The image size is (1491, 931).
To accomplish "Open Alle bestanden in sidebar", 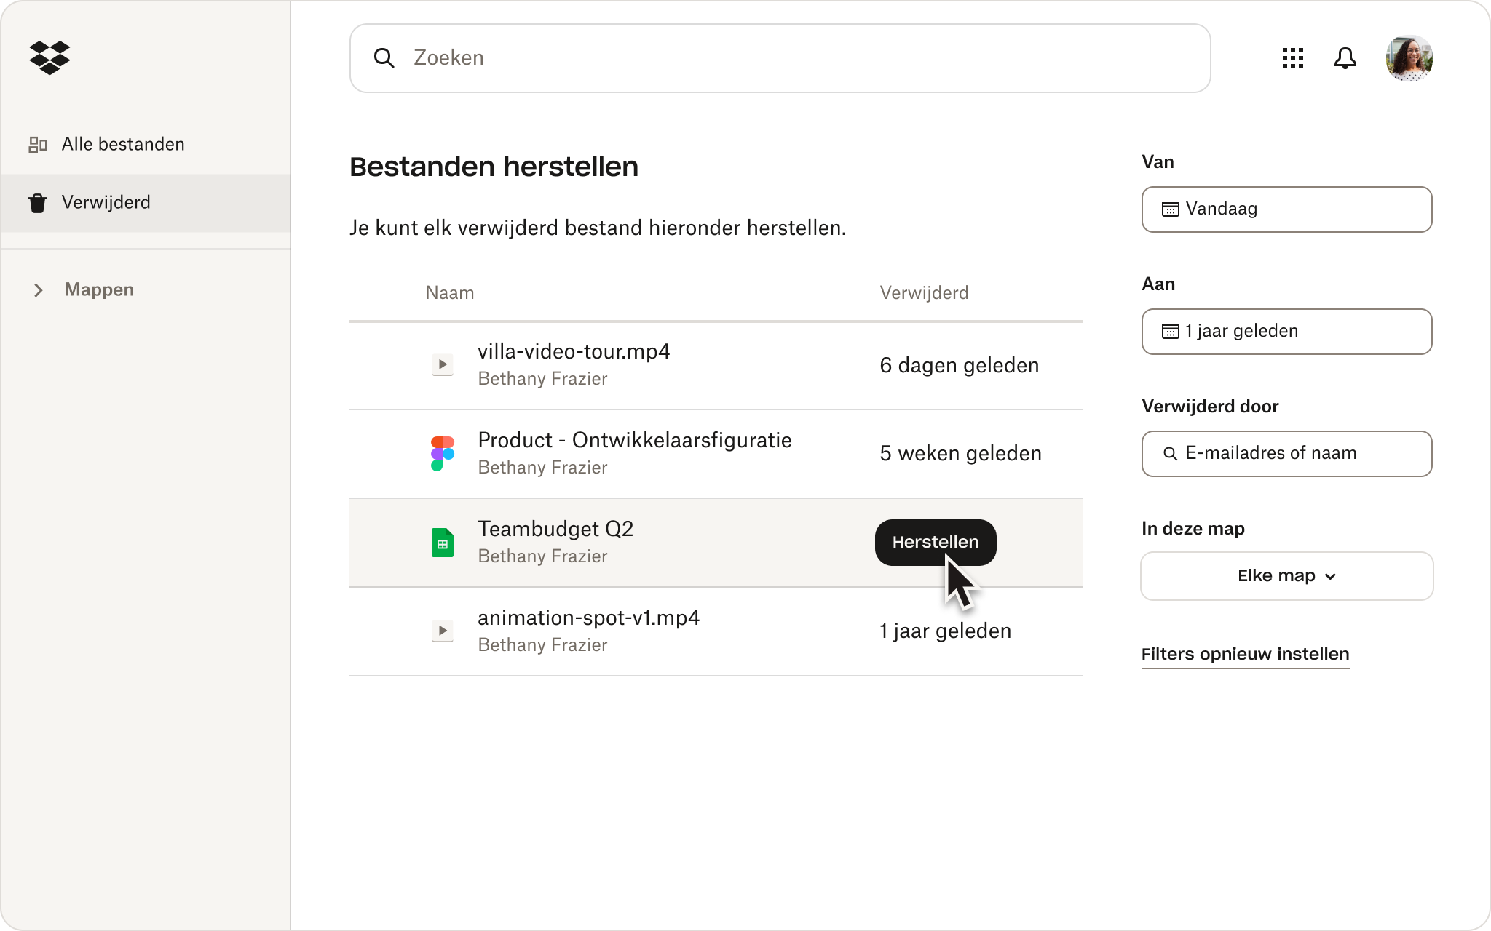I will [146, 144].
